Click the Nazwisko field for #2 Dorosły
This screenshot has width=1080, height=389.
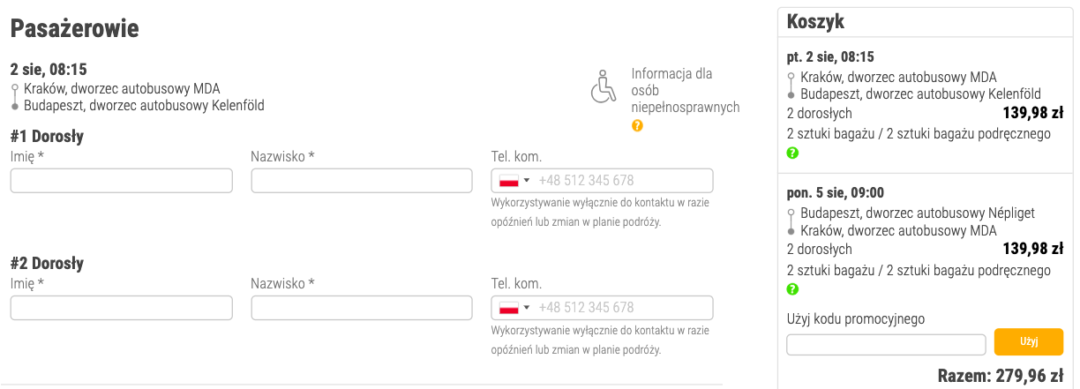tap(362, 308)
